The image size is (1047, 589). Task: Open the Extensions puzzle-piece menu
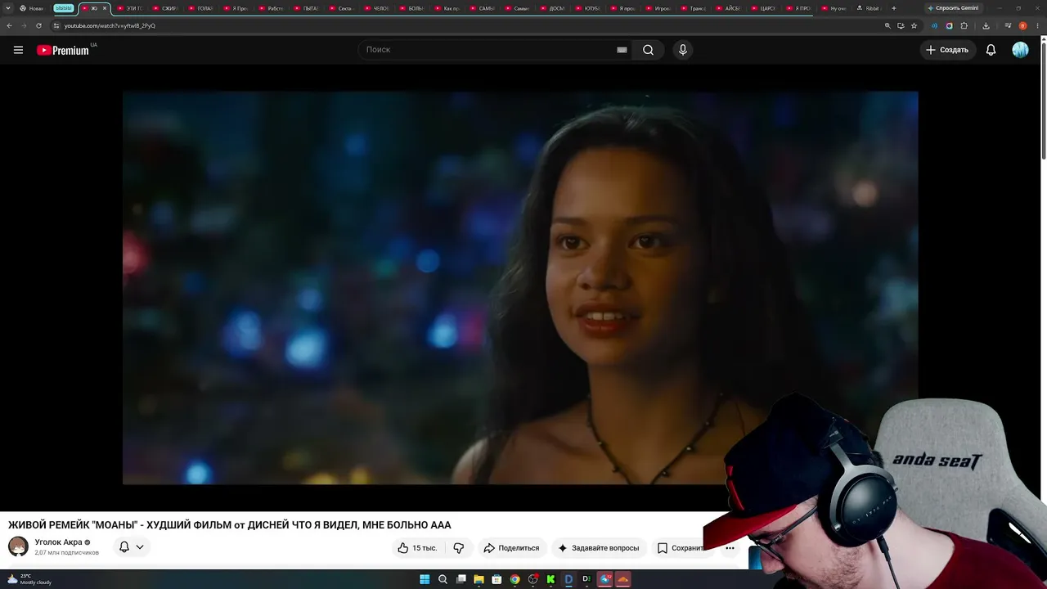pos(964,25)
